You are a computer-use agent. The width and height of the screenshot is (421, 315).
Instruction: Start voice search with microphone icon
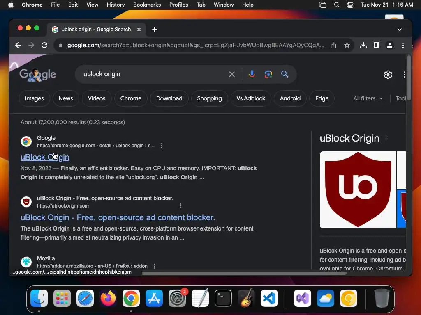[x=252, y=74]
